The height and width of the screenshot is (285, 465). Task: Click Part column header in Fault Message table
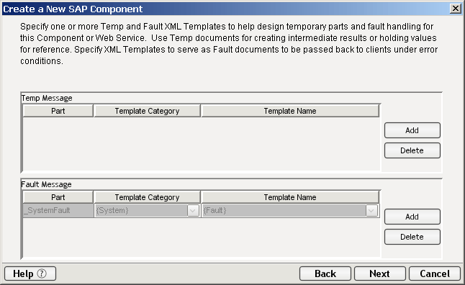(58, 197)
